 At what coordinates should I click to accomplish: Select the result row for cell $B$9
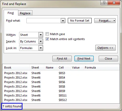point(61,91)
